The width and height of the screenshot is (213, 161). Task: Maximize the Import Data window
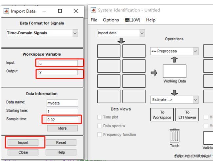pyautogui.click(x=60, y=11)
